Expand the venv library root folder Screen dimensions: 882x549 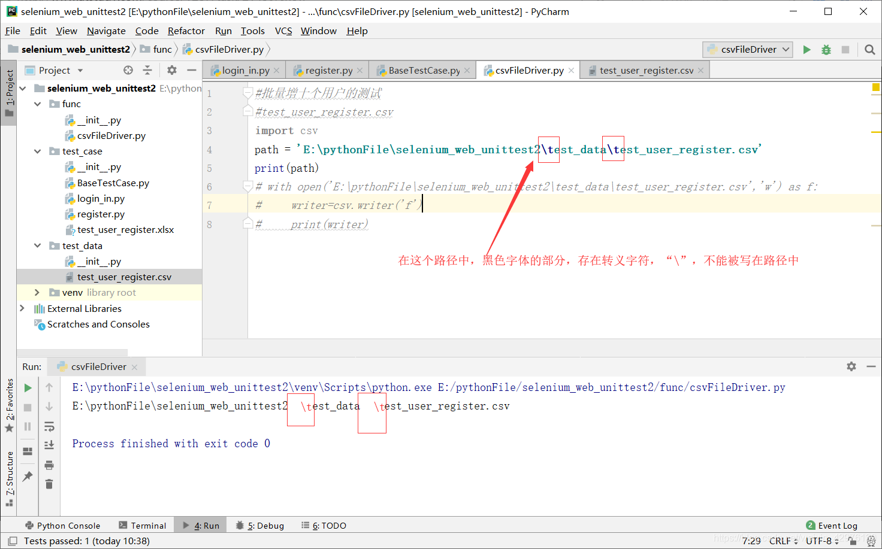37,292
